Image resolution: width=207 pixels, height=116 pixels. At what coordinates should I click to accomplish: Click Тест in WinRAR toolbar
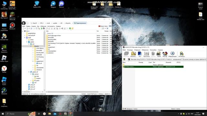pyautogui.click(x=140, y=54)
